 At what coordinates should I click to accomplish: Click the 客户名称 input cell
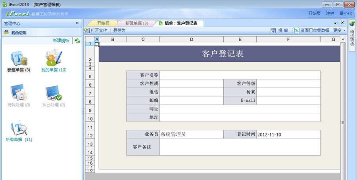click(x=240, y=75)
